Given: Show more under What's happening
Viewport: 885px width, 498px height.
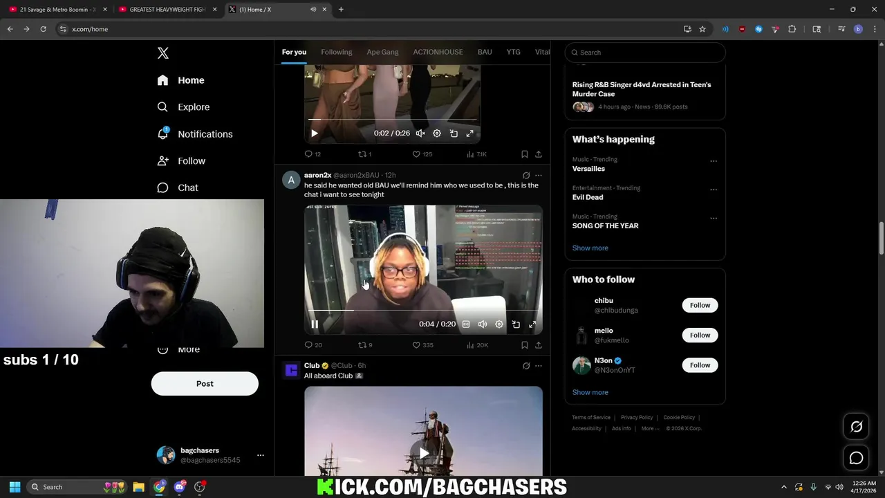Looking at the screenshot, I should click(x=590, y=248).
